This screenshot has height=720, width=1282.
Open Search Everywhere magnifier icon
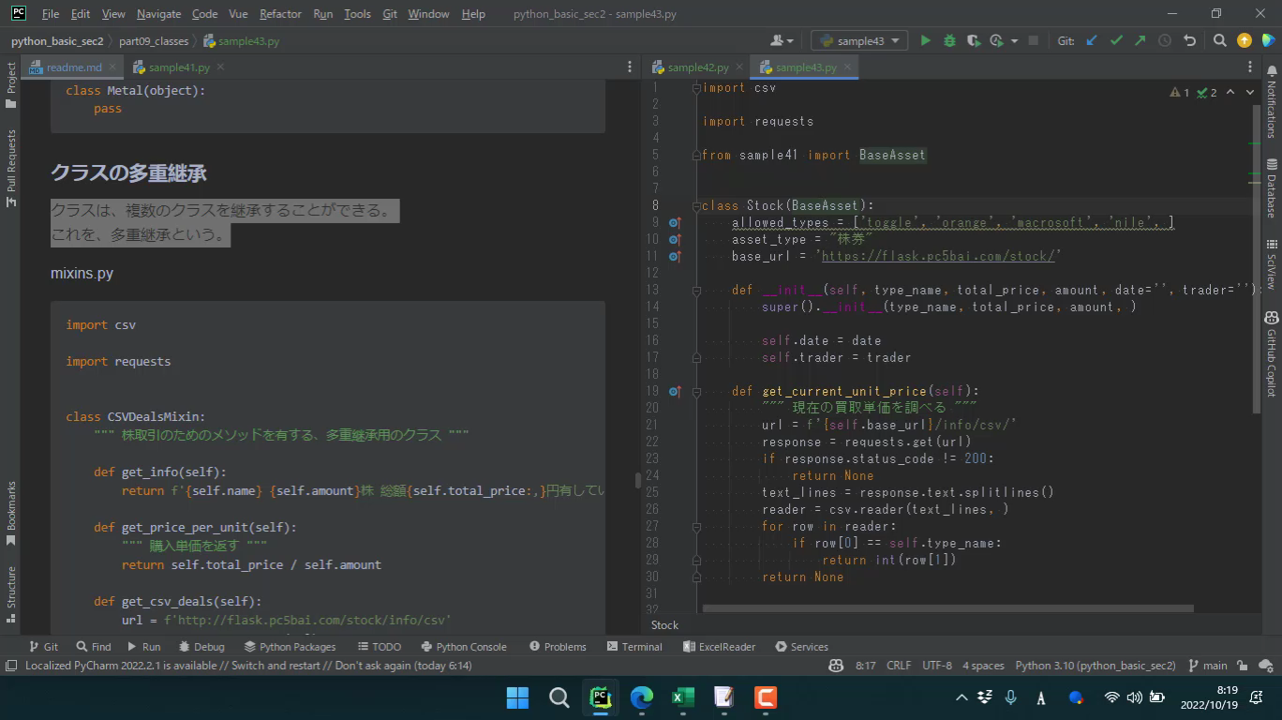coord(1219,40)
